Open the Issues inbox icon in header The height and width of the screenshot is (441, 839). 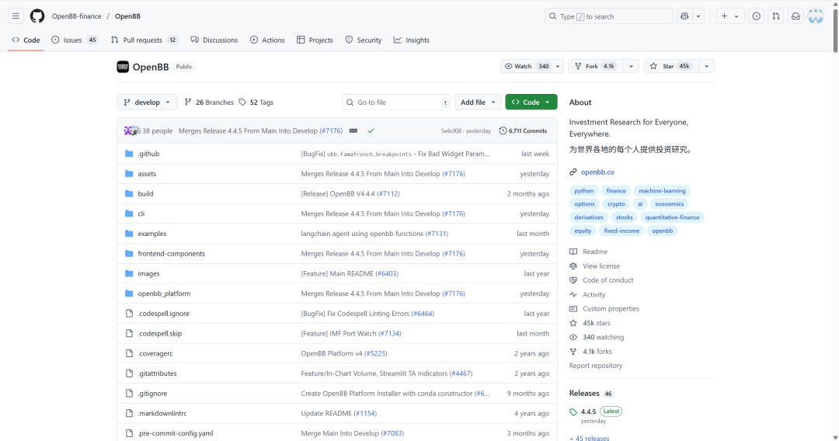click(756, 16)
